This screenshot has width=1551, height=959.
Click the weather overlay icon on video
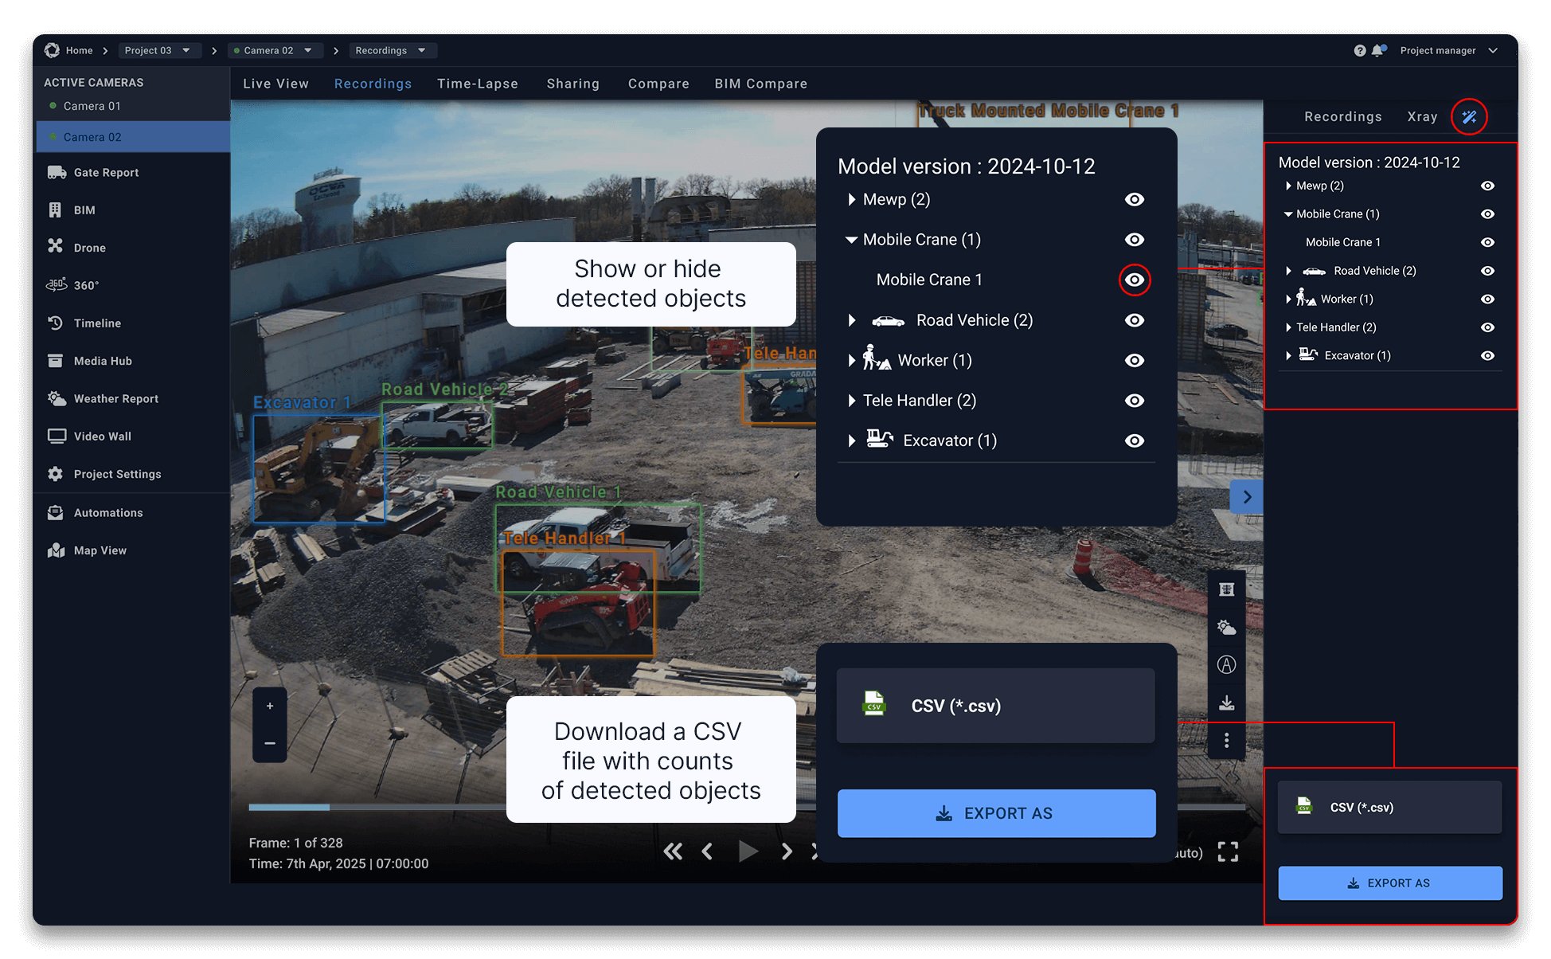pos(1226,628)
